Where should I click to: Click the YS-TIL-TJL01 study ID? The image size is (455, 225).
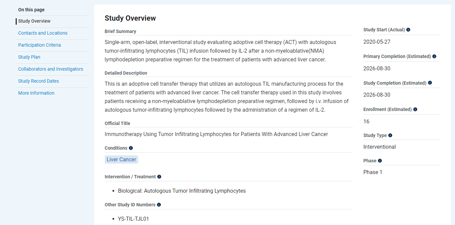pos(134,219)
